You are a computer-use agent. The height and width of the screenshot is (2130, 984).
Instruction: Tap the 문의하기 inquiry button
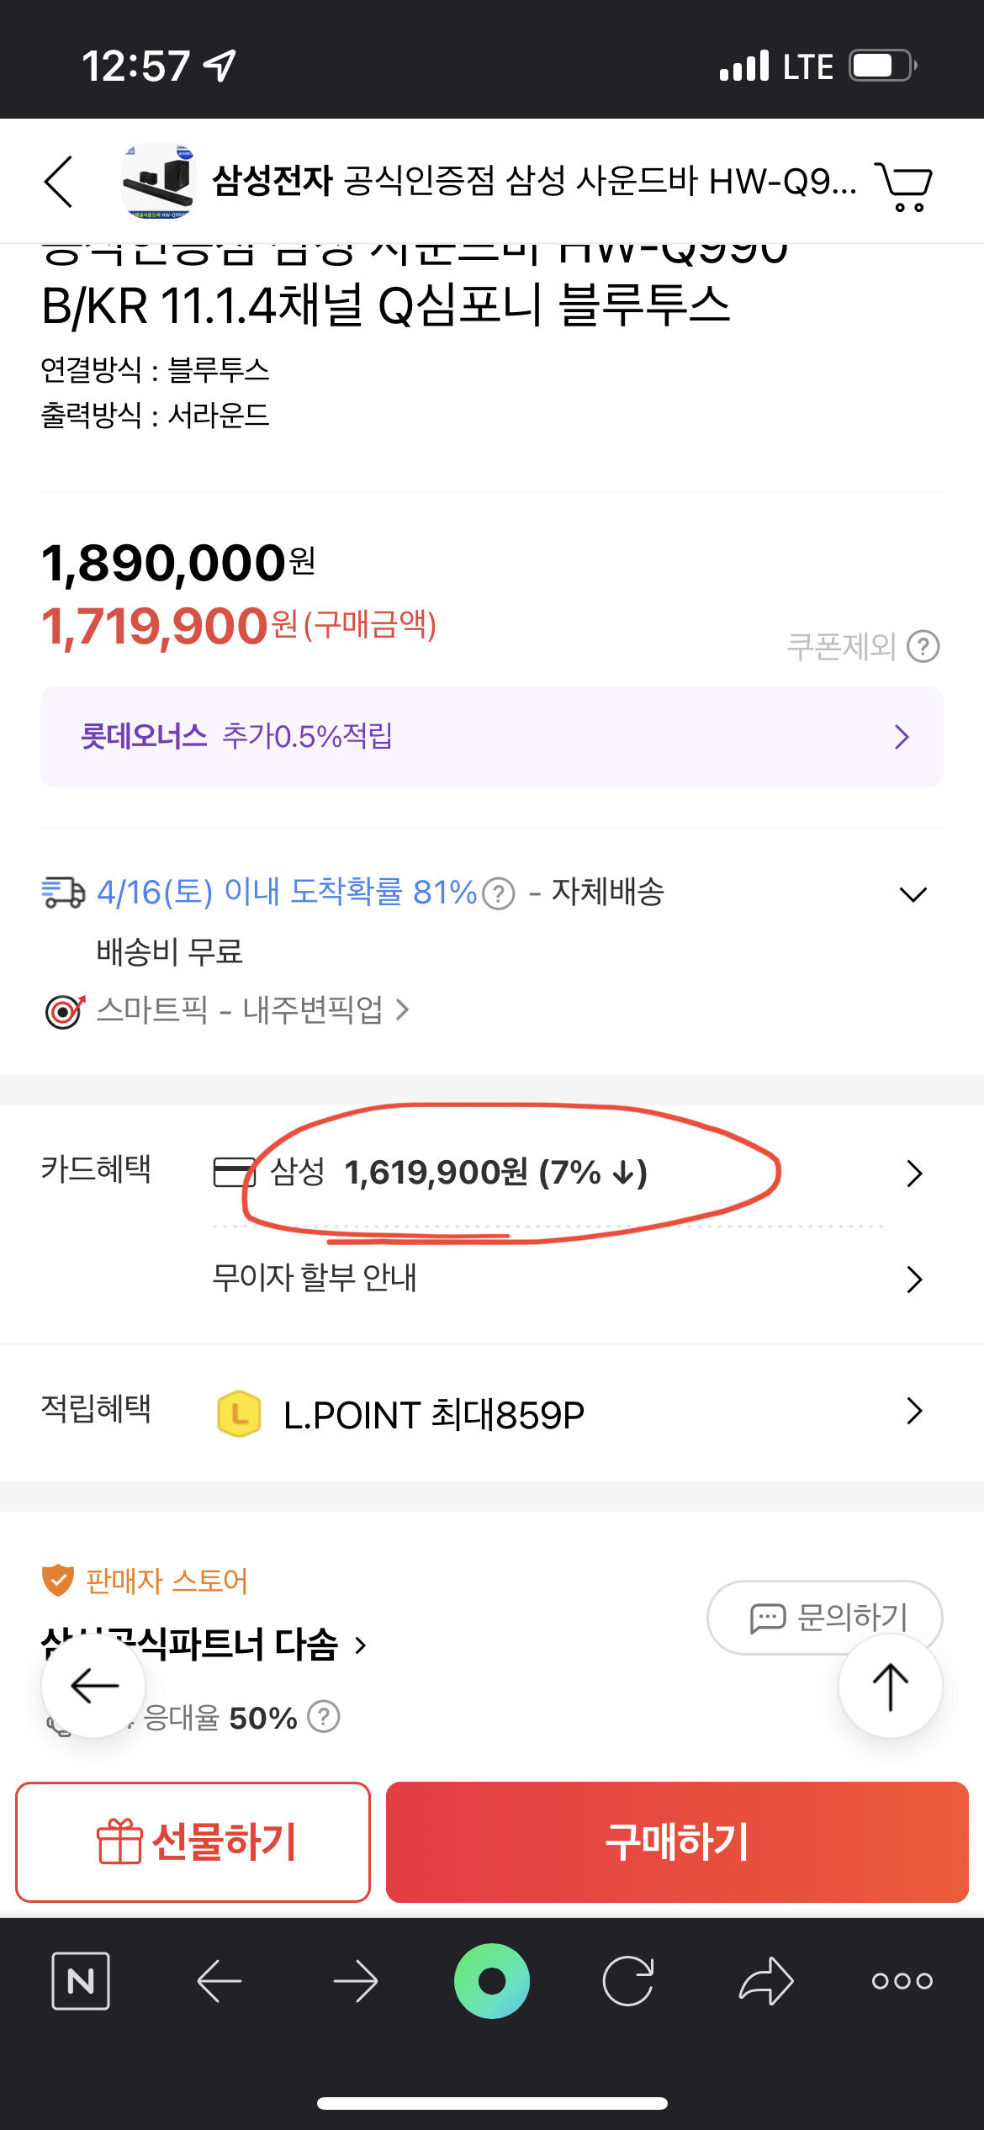coord(825,1617)
